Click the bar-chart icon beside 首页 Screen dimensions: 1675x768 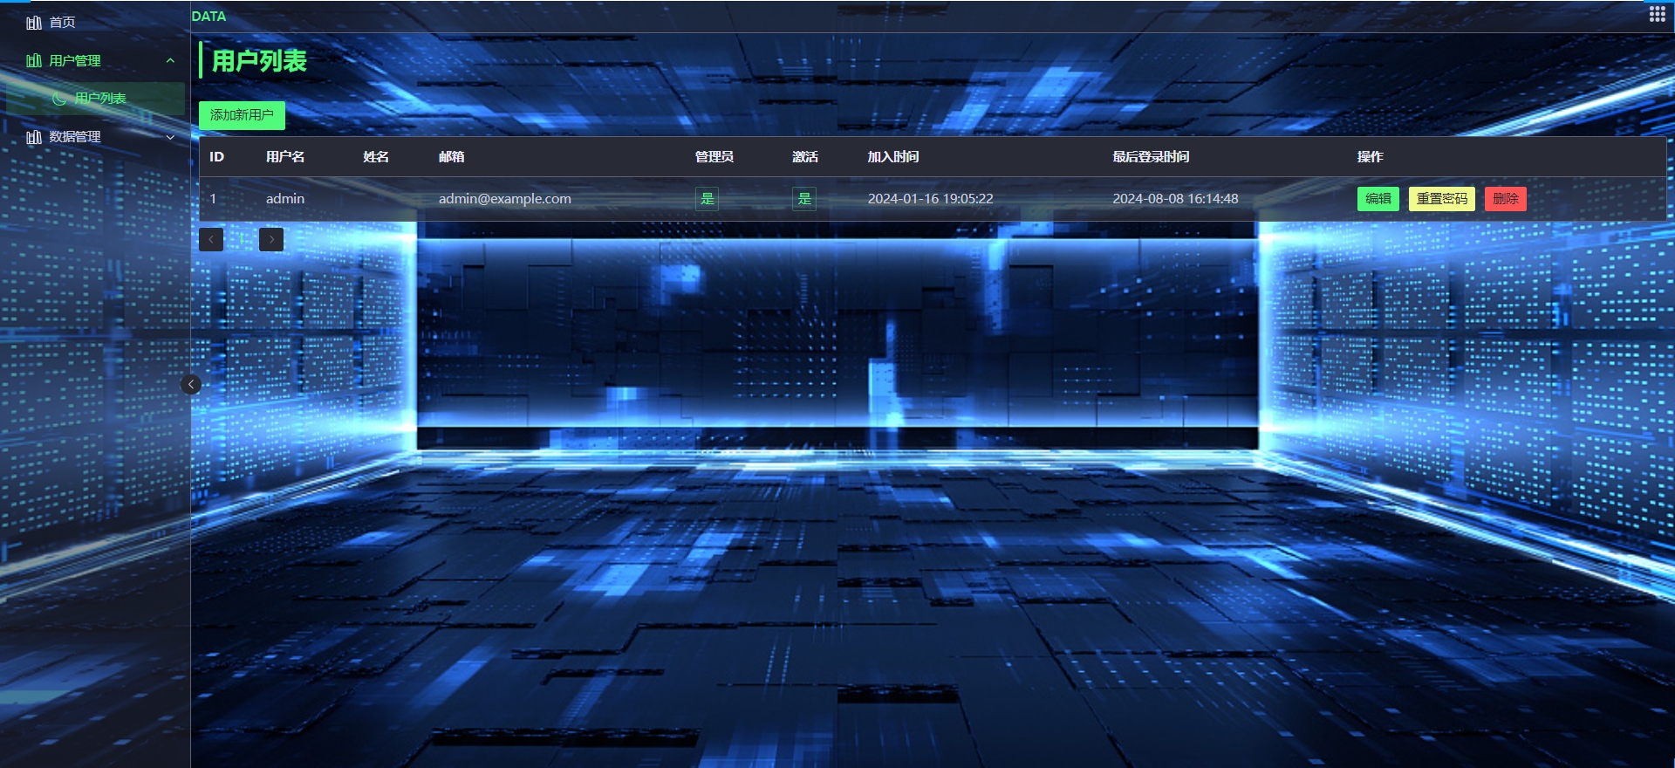34,23
